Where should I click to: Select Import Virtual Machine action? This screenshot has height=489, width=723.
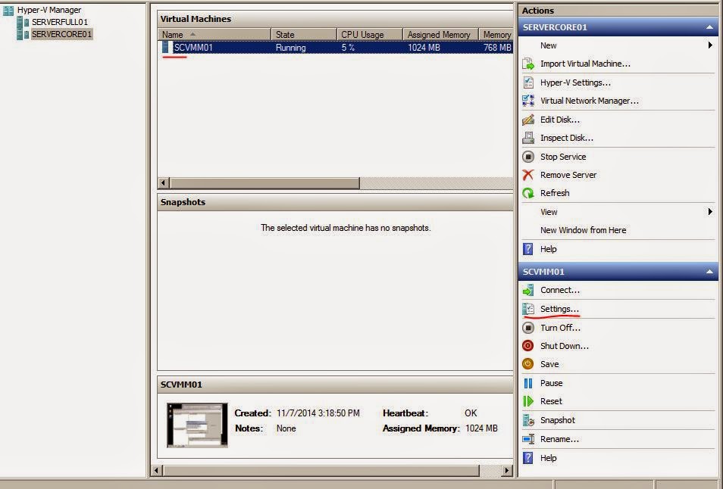pos(585,64)
